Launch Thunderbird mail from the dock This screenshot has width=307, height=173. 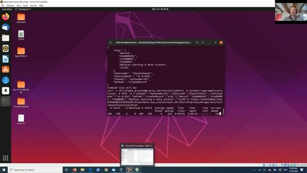[5, 27]
